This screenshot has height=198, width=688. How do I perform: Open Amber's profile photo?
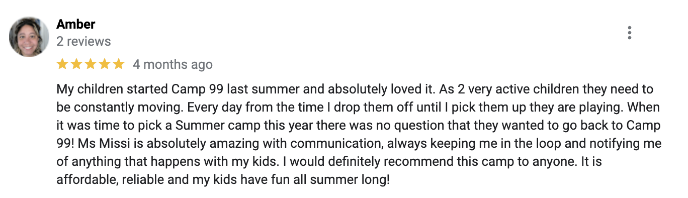coord(29,37)
